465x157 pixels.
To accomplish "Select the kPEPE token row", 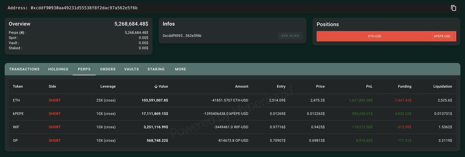I will point(18,114).
